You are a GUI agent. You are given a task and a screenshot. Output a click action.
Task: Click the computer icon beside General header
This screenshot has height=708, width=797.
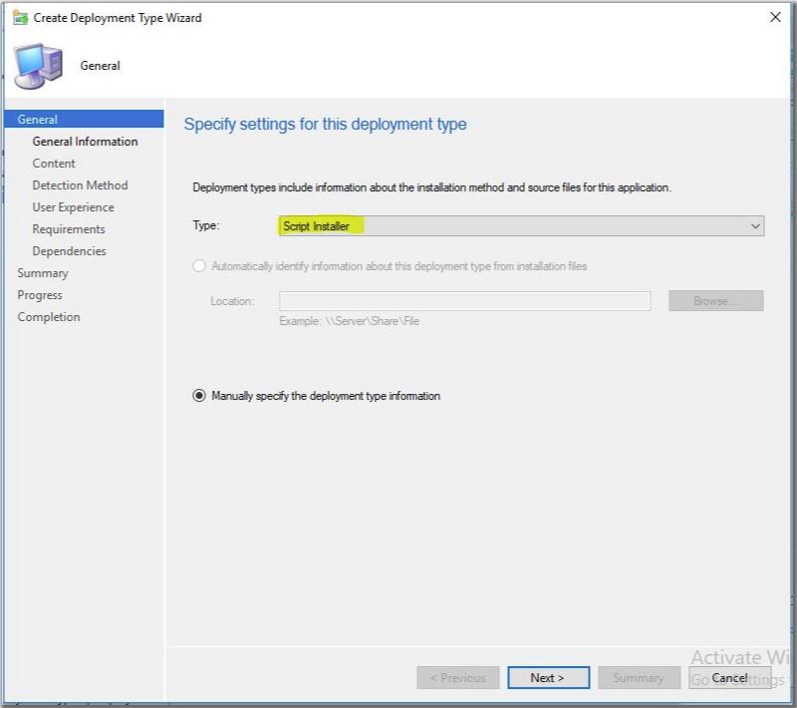pyautogui.click(x=39, y=66)
